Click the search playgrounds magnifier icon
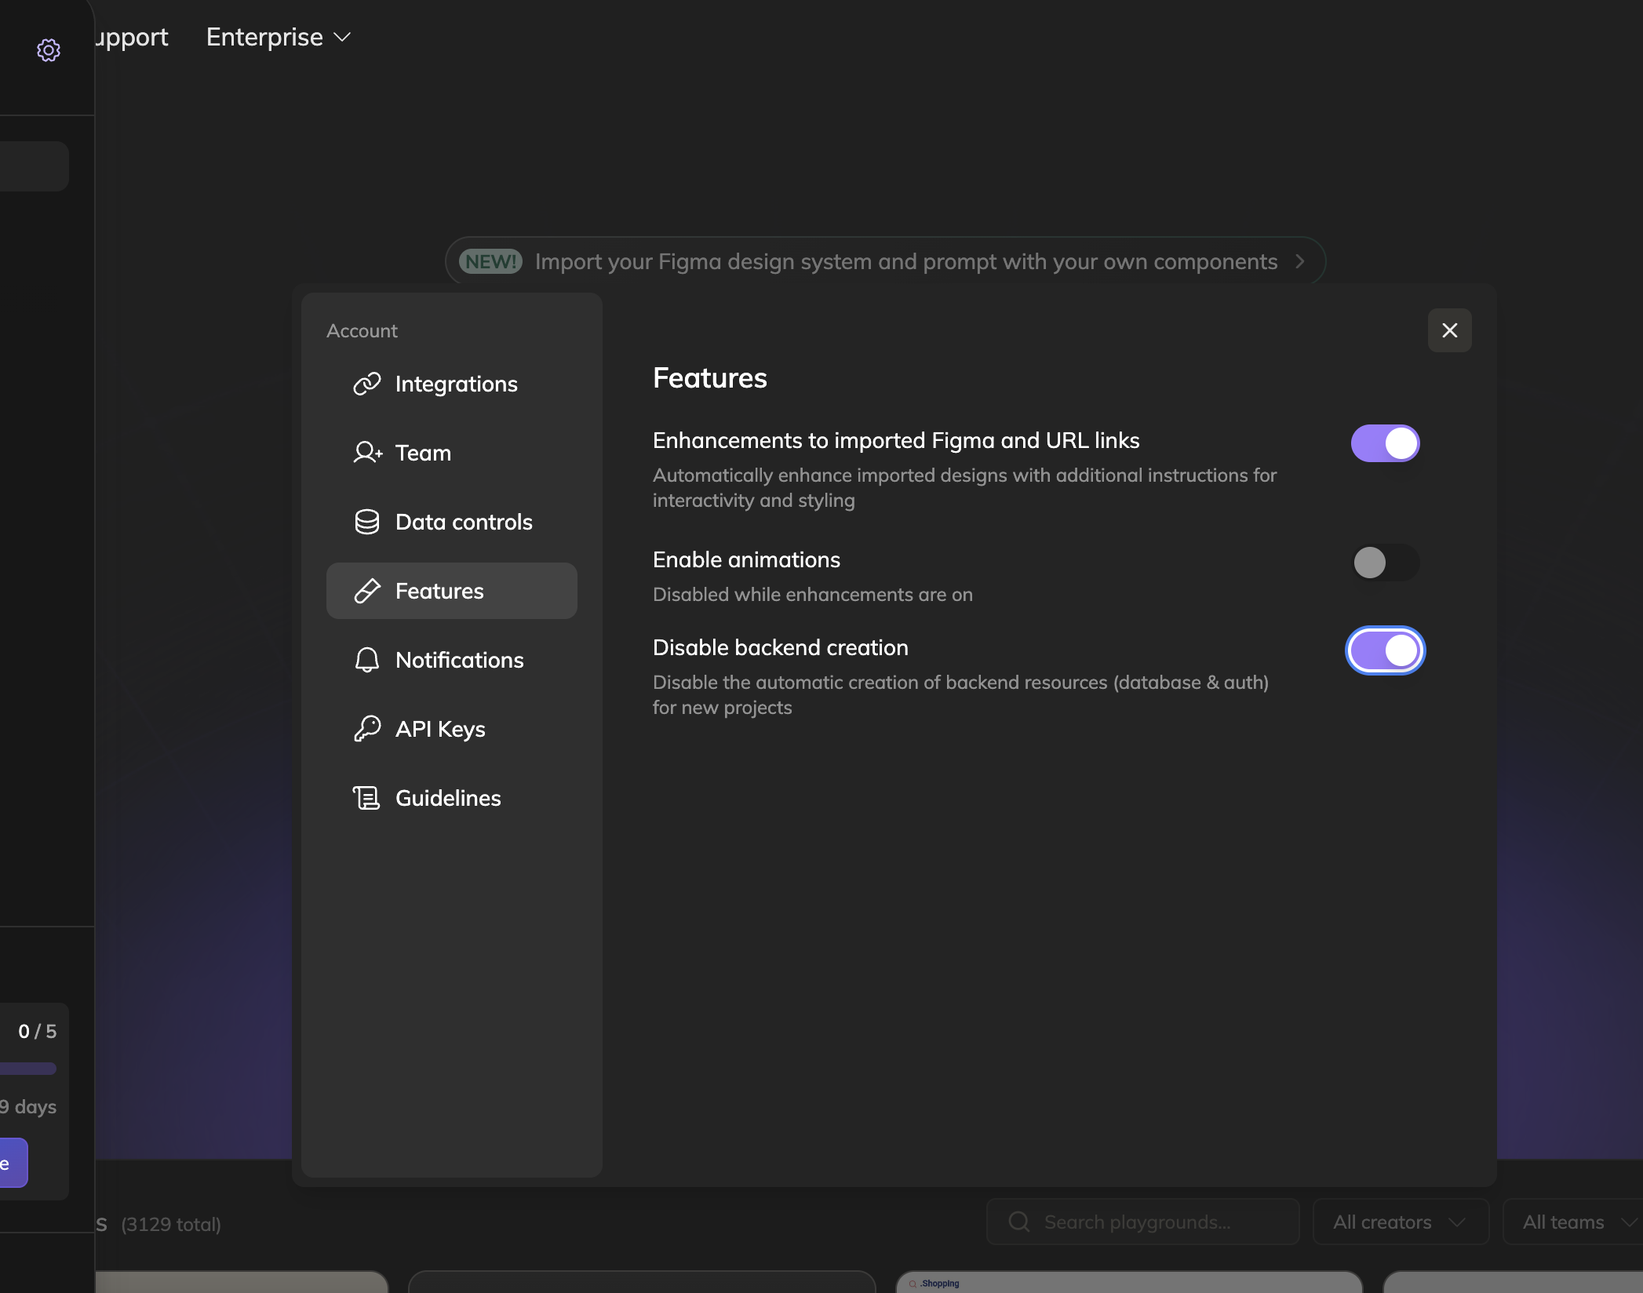The image size is (1643, 1293). click(1018, 1222)
